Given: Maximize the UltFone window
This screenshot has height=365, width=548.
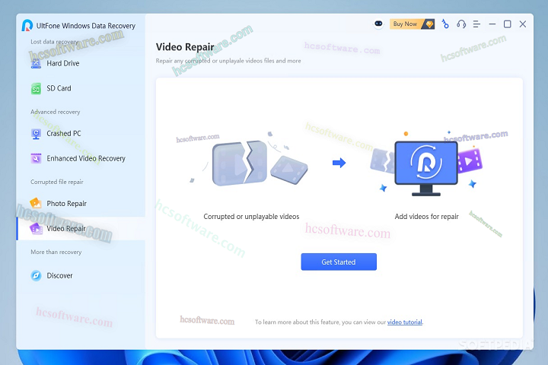Looking at the screenshot, I should click(508, 24).
